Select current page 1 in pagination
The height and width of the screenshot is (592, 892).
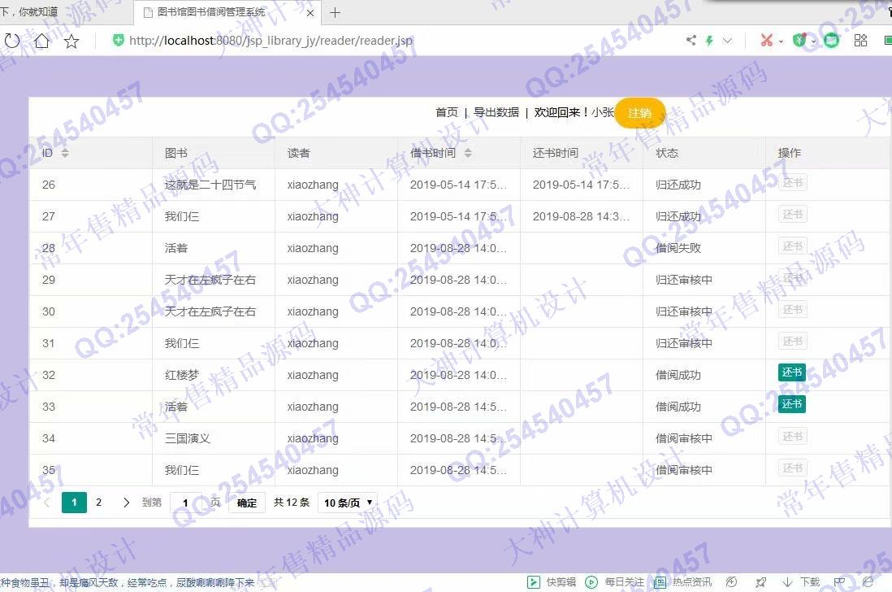(x=74, y=502)
